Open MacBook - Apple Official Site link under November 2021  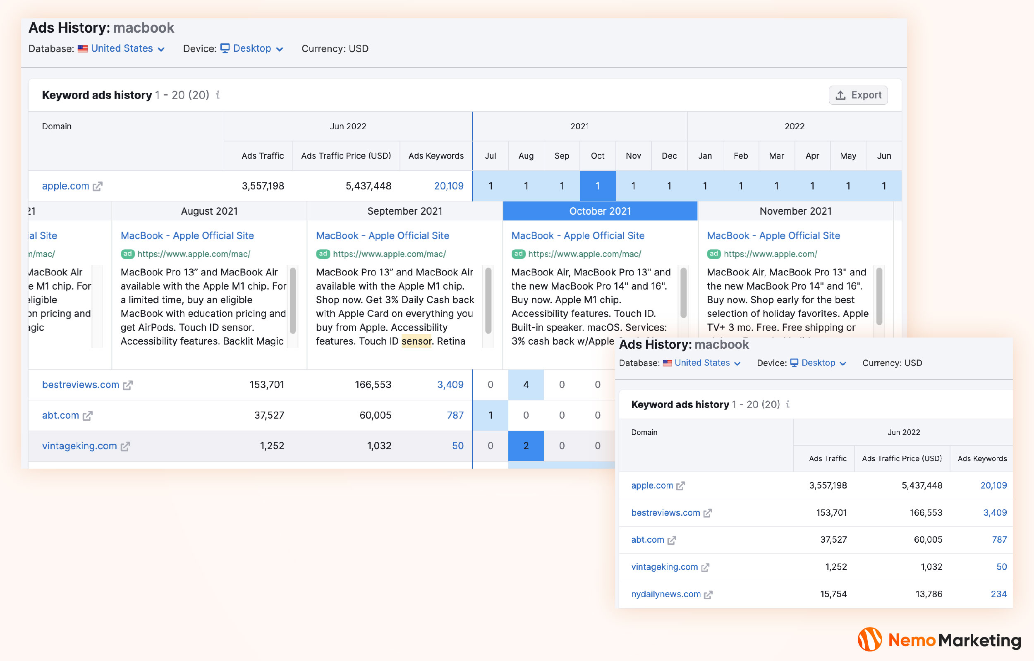773,235
